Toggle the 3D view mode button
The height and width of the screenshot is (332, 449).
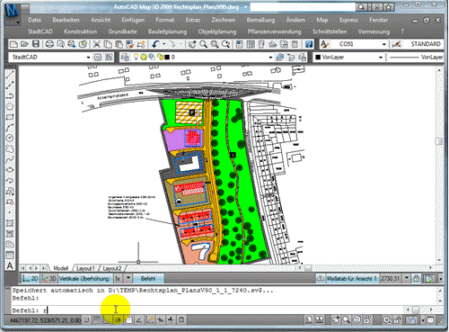[x=48, y=278]
